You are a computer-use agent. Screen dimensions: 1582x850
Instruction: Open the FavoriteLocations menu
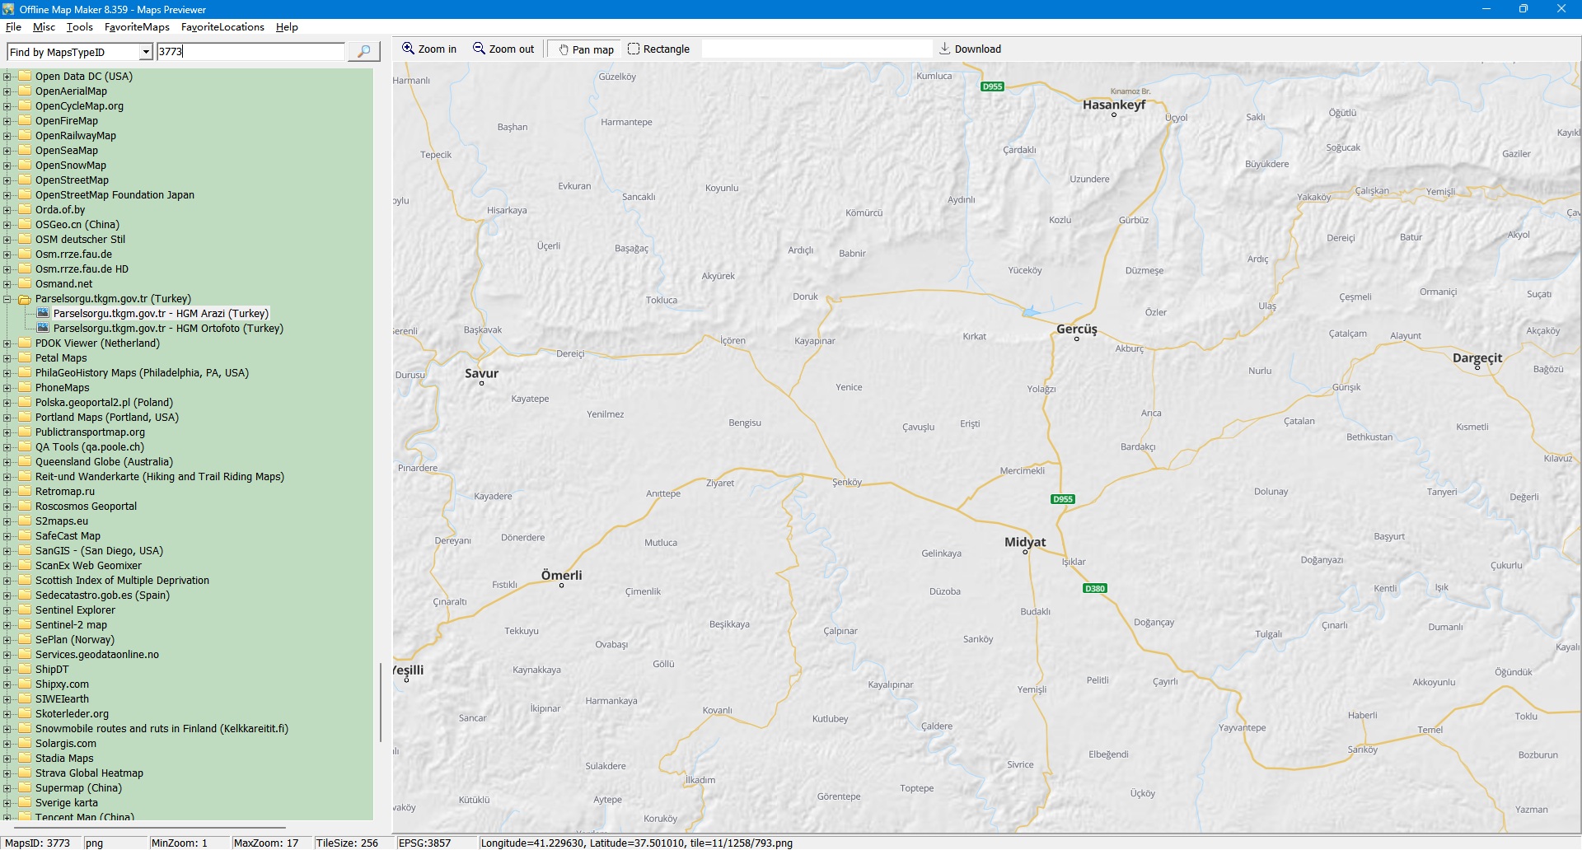tap(222, 27)
